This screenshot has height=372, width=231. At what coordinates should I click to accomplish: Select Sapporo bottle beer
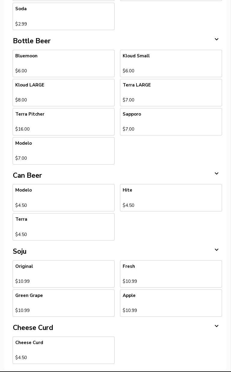(171, 122)
